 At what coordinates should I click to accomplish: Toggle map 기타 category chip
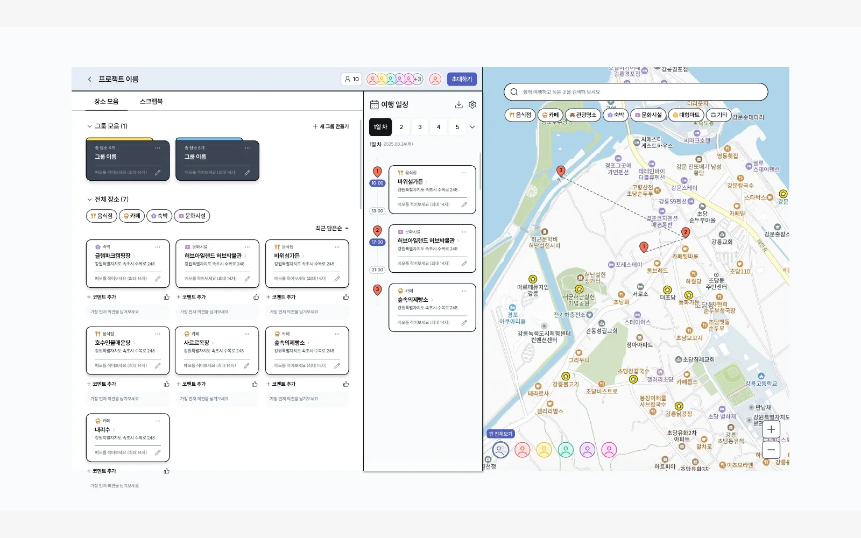click(x=719, y=115)
